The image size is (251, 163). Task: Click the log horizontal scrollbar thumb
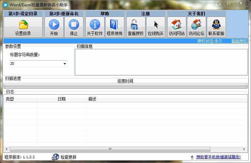tap(110, 149)
